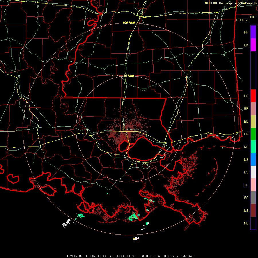Click the ND legend label
The width and height of the screenshot is (258, 258).
(246, 223)
